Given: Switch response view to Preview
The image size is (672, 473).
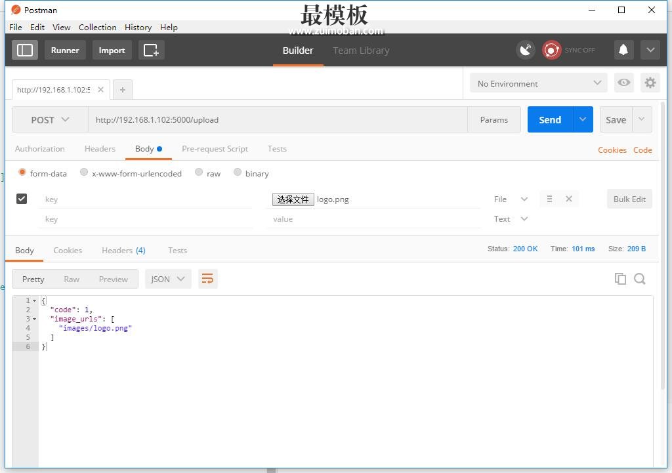Looking at the screenshot, I should [113, 279].
